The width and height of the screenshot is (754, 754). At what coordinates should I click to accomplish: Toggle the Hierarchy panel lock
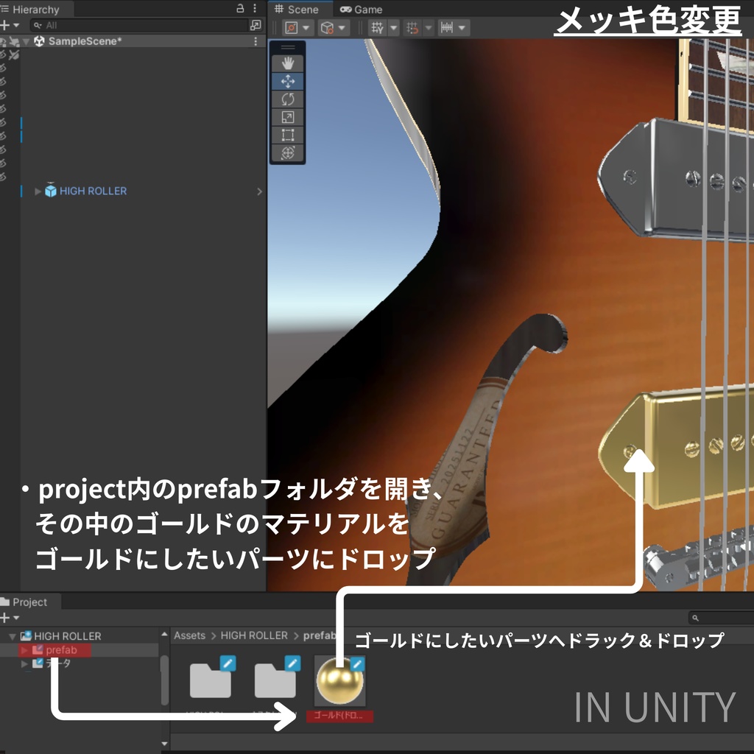(240, 9)
